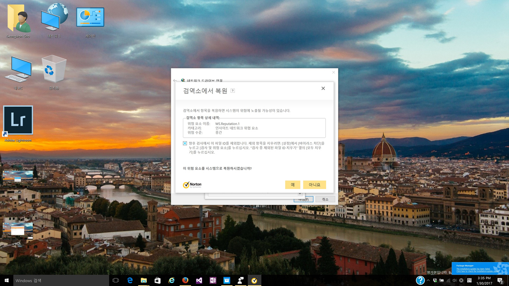Open OneNote from the taskbar
509x286 pixels.
click(x=213, y=280)
